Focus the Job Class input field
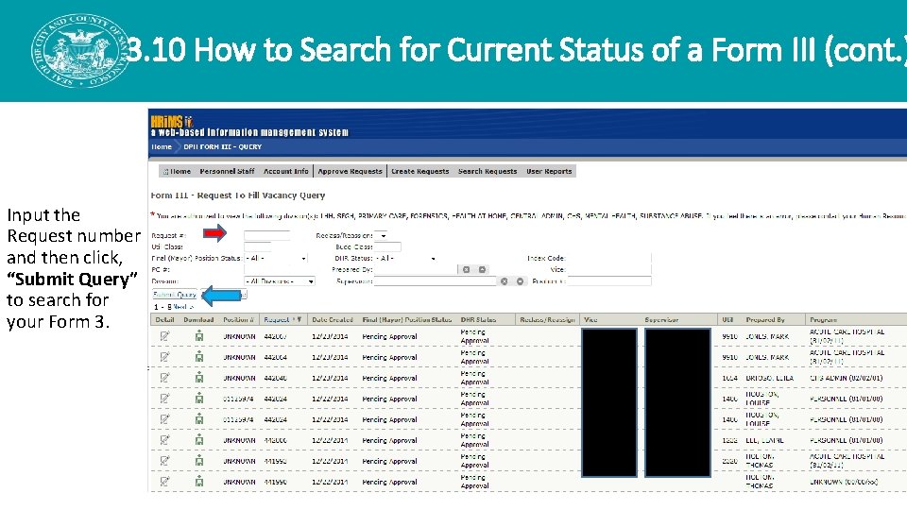 257,246
